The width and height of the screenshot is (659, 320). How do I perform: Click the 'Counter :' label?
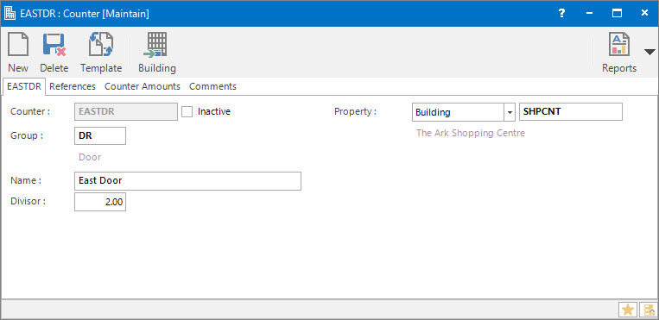pyautogui.click(x=30, y=112)
